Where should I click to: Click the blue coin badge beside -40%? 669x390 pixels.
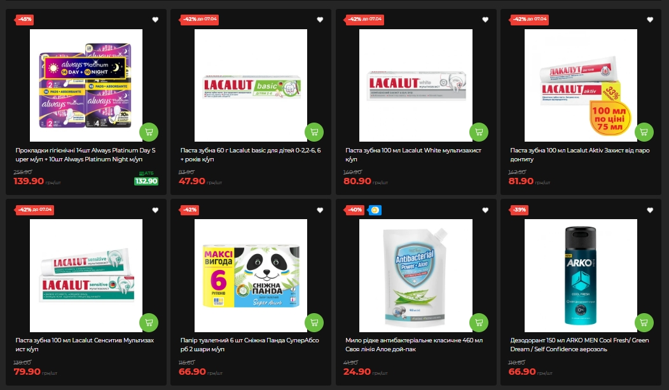pyautogui.click(x=375, y=210)
